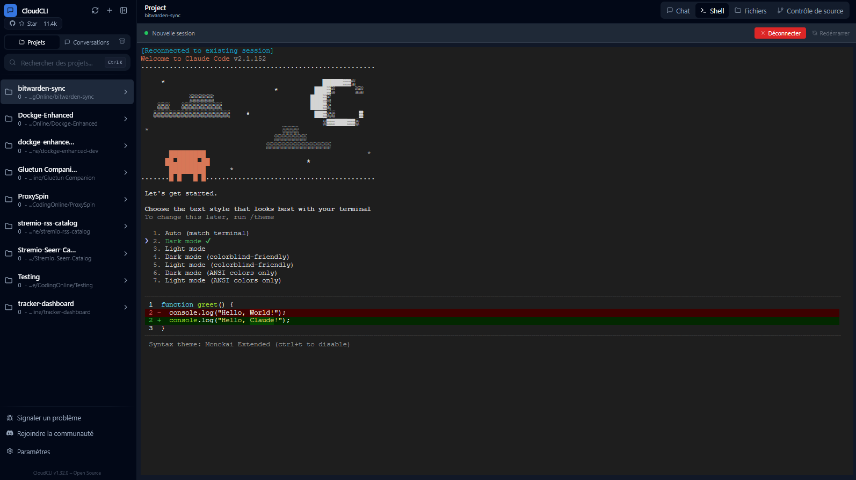Expand the Gluetun Companion project chevron
This screenshot has width=856, height=480.
[x=126, y=172]
